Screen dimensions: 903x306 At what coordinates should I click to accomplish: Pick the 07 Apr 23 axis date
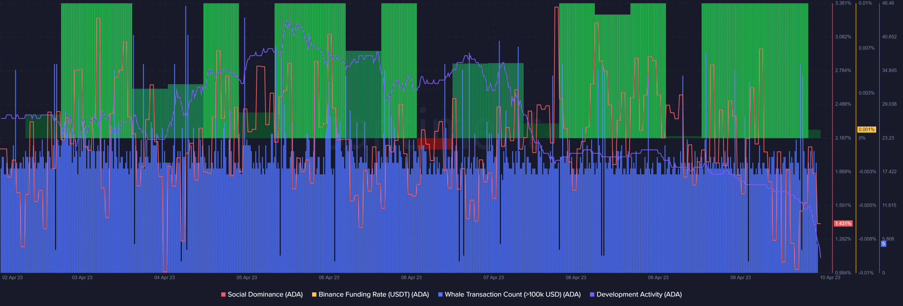click(493, 277)
